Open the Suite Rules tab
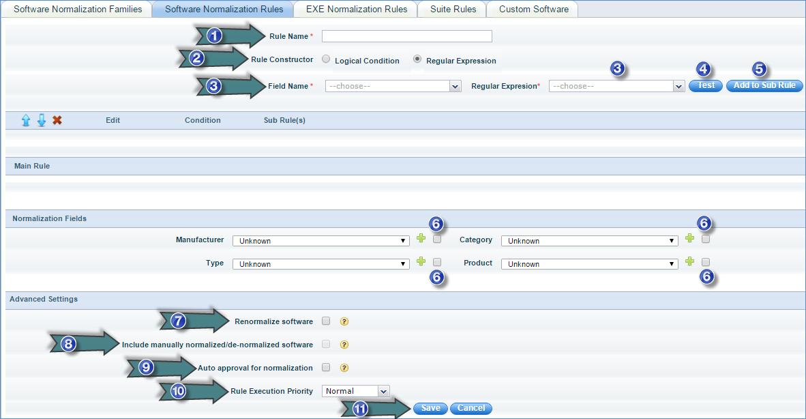This screenshot has height=419, width=806. [x=453, y=10]
